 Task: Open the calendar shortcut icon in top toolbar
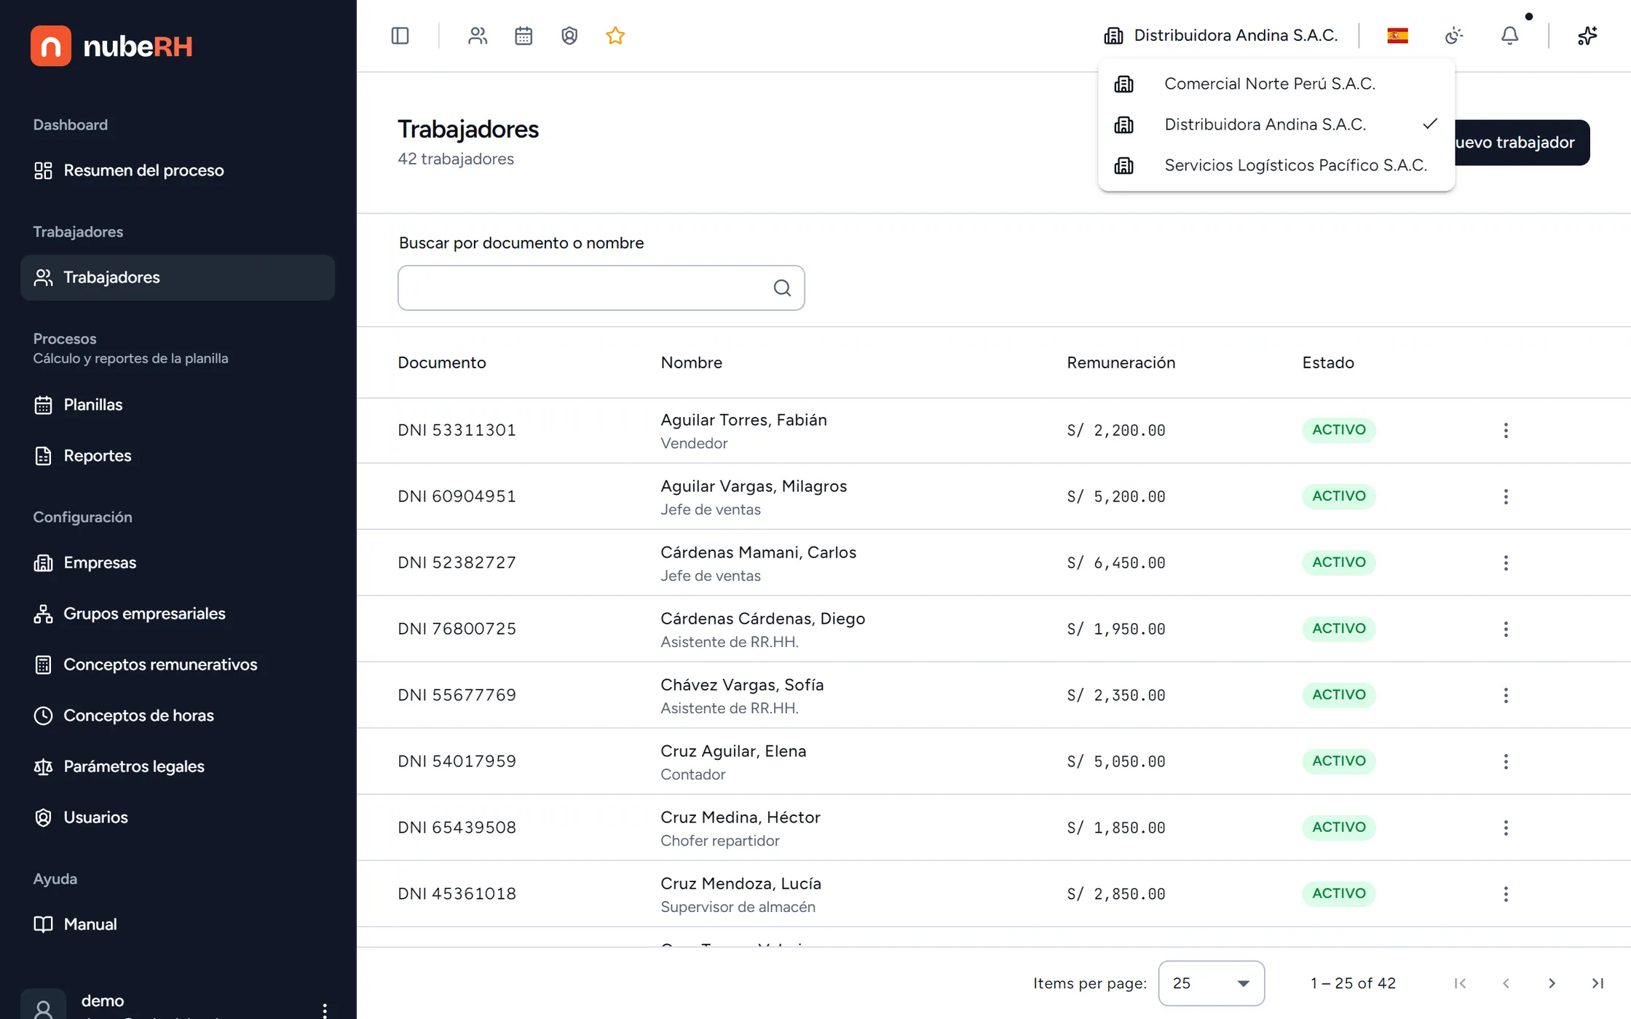[524, 36]
